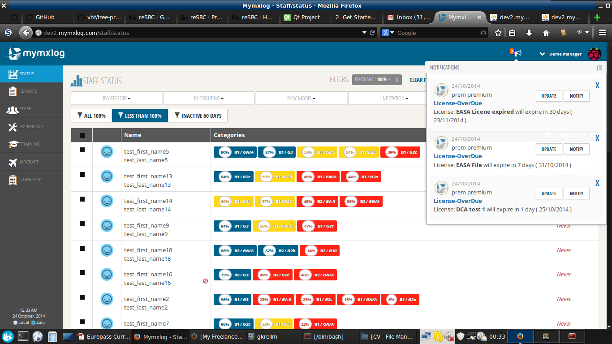Select the Local time radio button

16,322
